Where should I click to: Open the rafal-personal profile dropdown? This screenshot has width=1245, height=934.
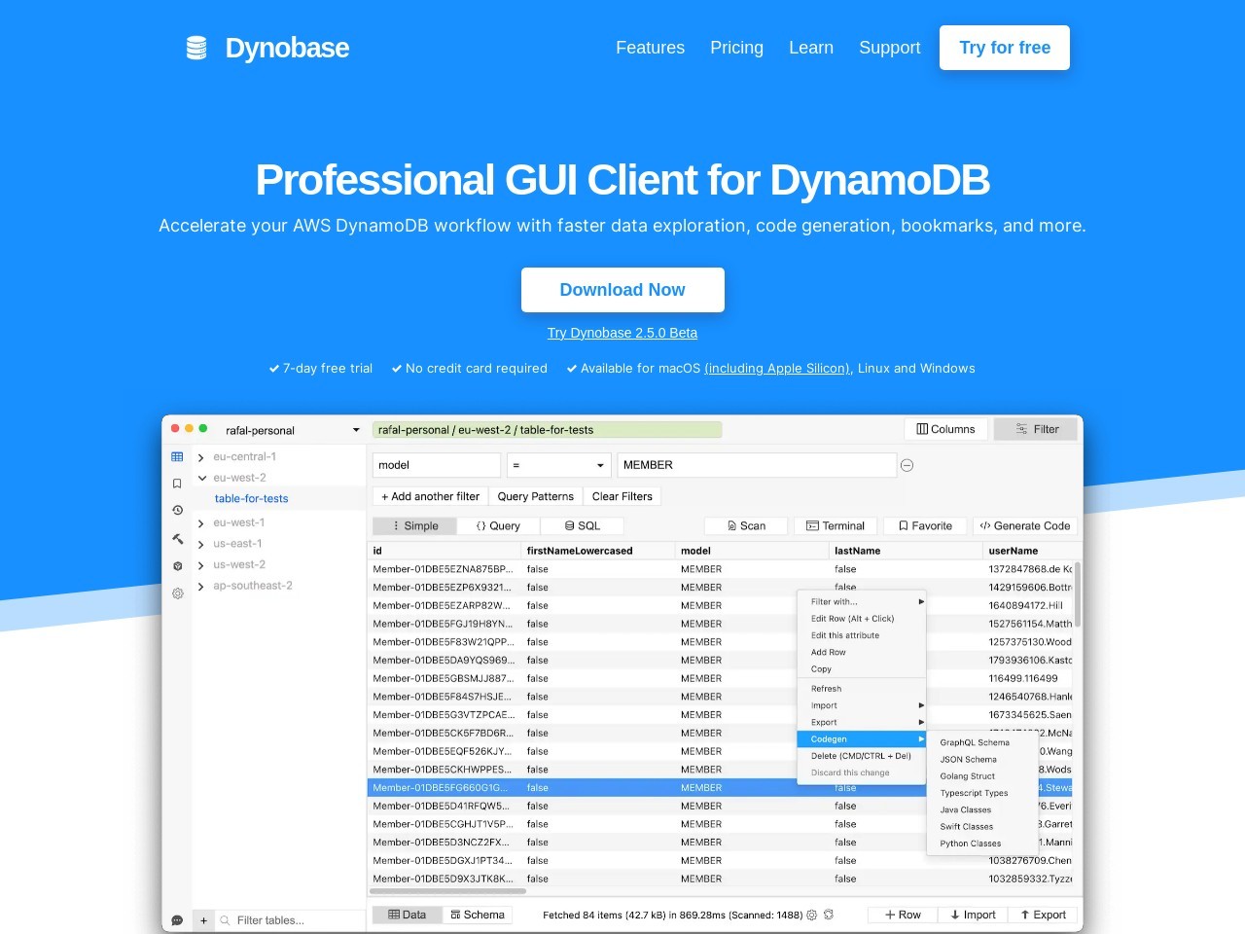pos(292,430)
